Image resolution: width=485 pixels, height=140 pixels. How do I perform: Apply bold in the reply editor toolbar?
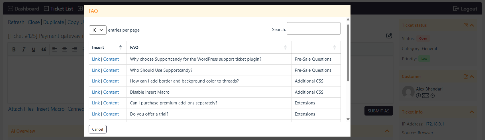(14, 50)
